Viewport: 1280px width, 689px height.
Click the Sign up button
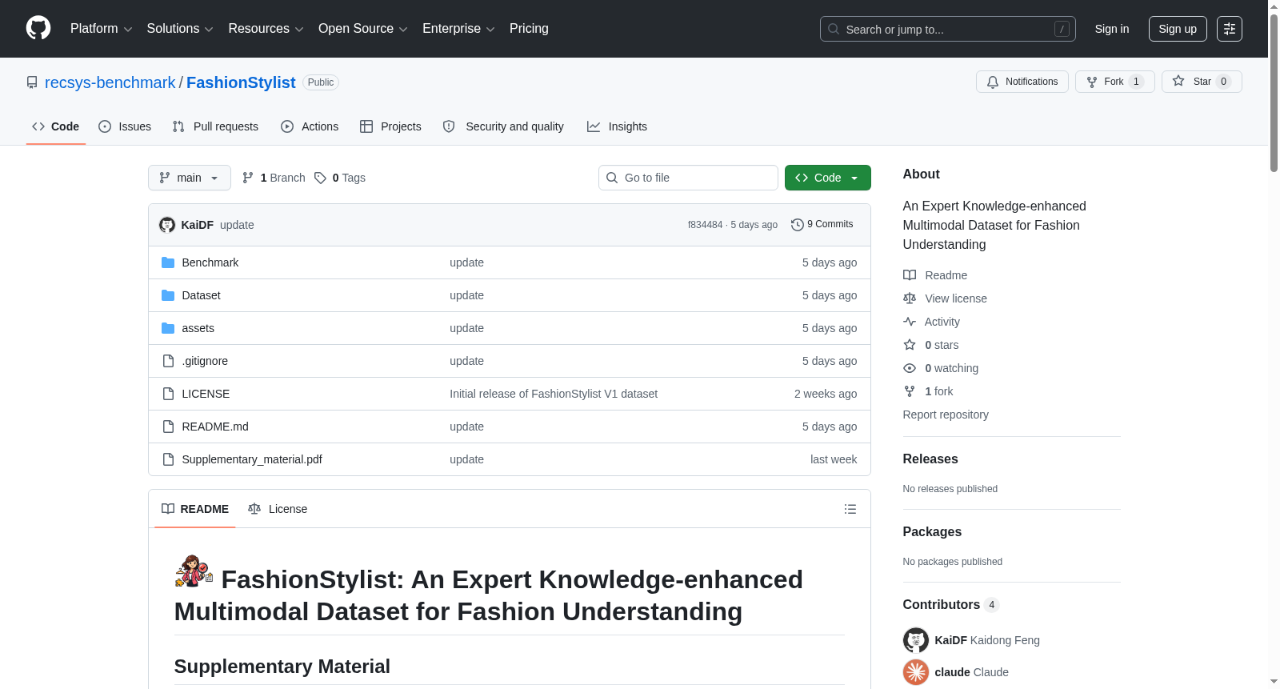click(x=1178, y=29)
